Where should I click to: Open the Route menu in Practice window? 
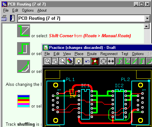tap(92, 54)
